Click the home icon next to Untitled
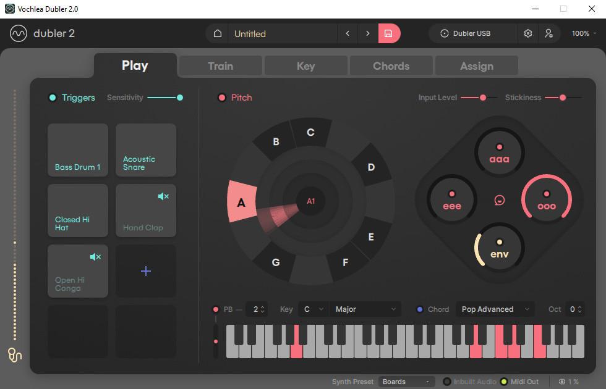 click(216, 33)
